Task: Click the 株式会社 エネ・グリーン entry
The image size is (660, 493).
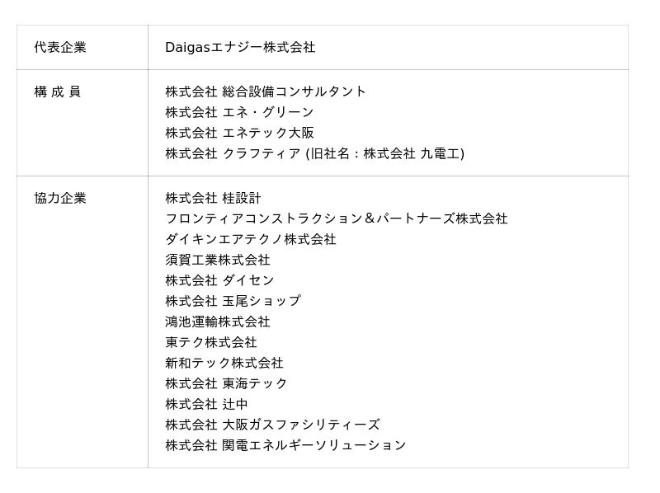Action: pyautogui.click(x=239, y=112)
